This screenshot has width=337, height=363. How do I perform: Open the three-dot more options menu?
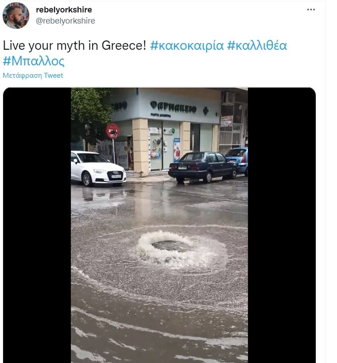click(311, 9)
